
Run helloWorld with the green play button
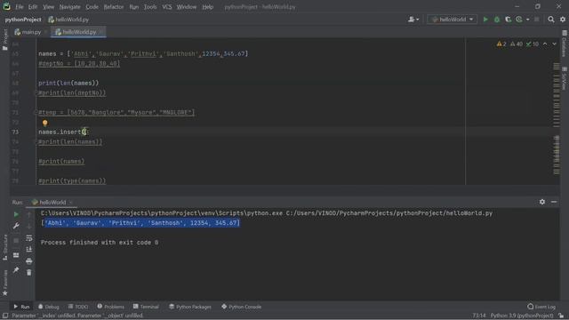(x=485, y=20)
